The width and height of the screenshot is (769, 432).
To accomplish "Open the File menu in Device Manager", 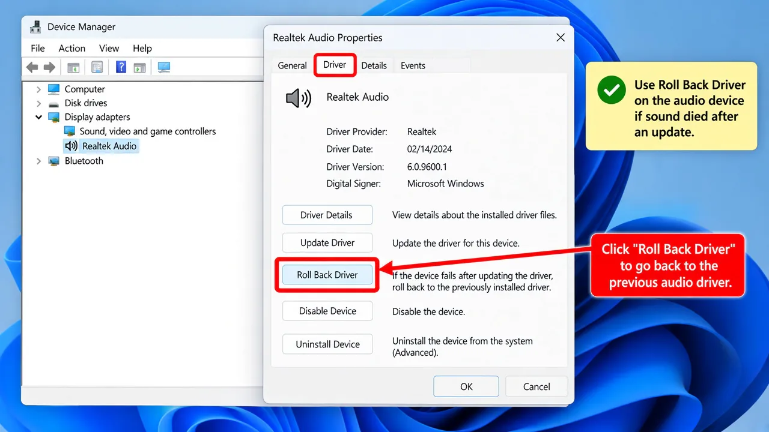I will tap(37, 48).
